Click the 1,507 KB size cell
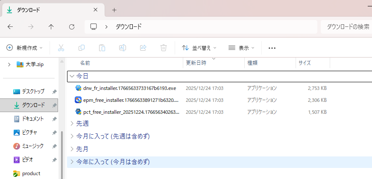This screenshot has width=372, height=179. click(x=317, y=112)
